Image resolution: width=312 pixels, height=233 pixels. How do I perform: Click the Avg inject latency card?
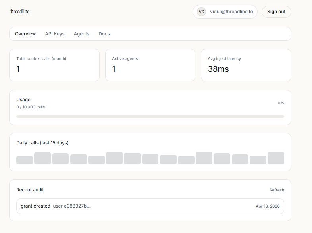click(246, 65)
